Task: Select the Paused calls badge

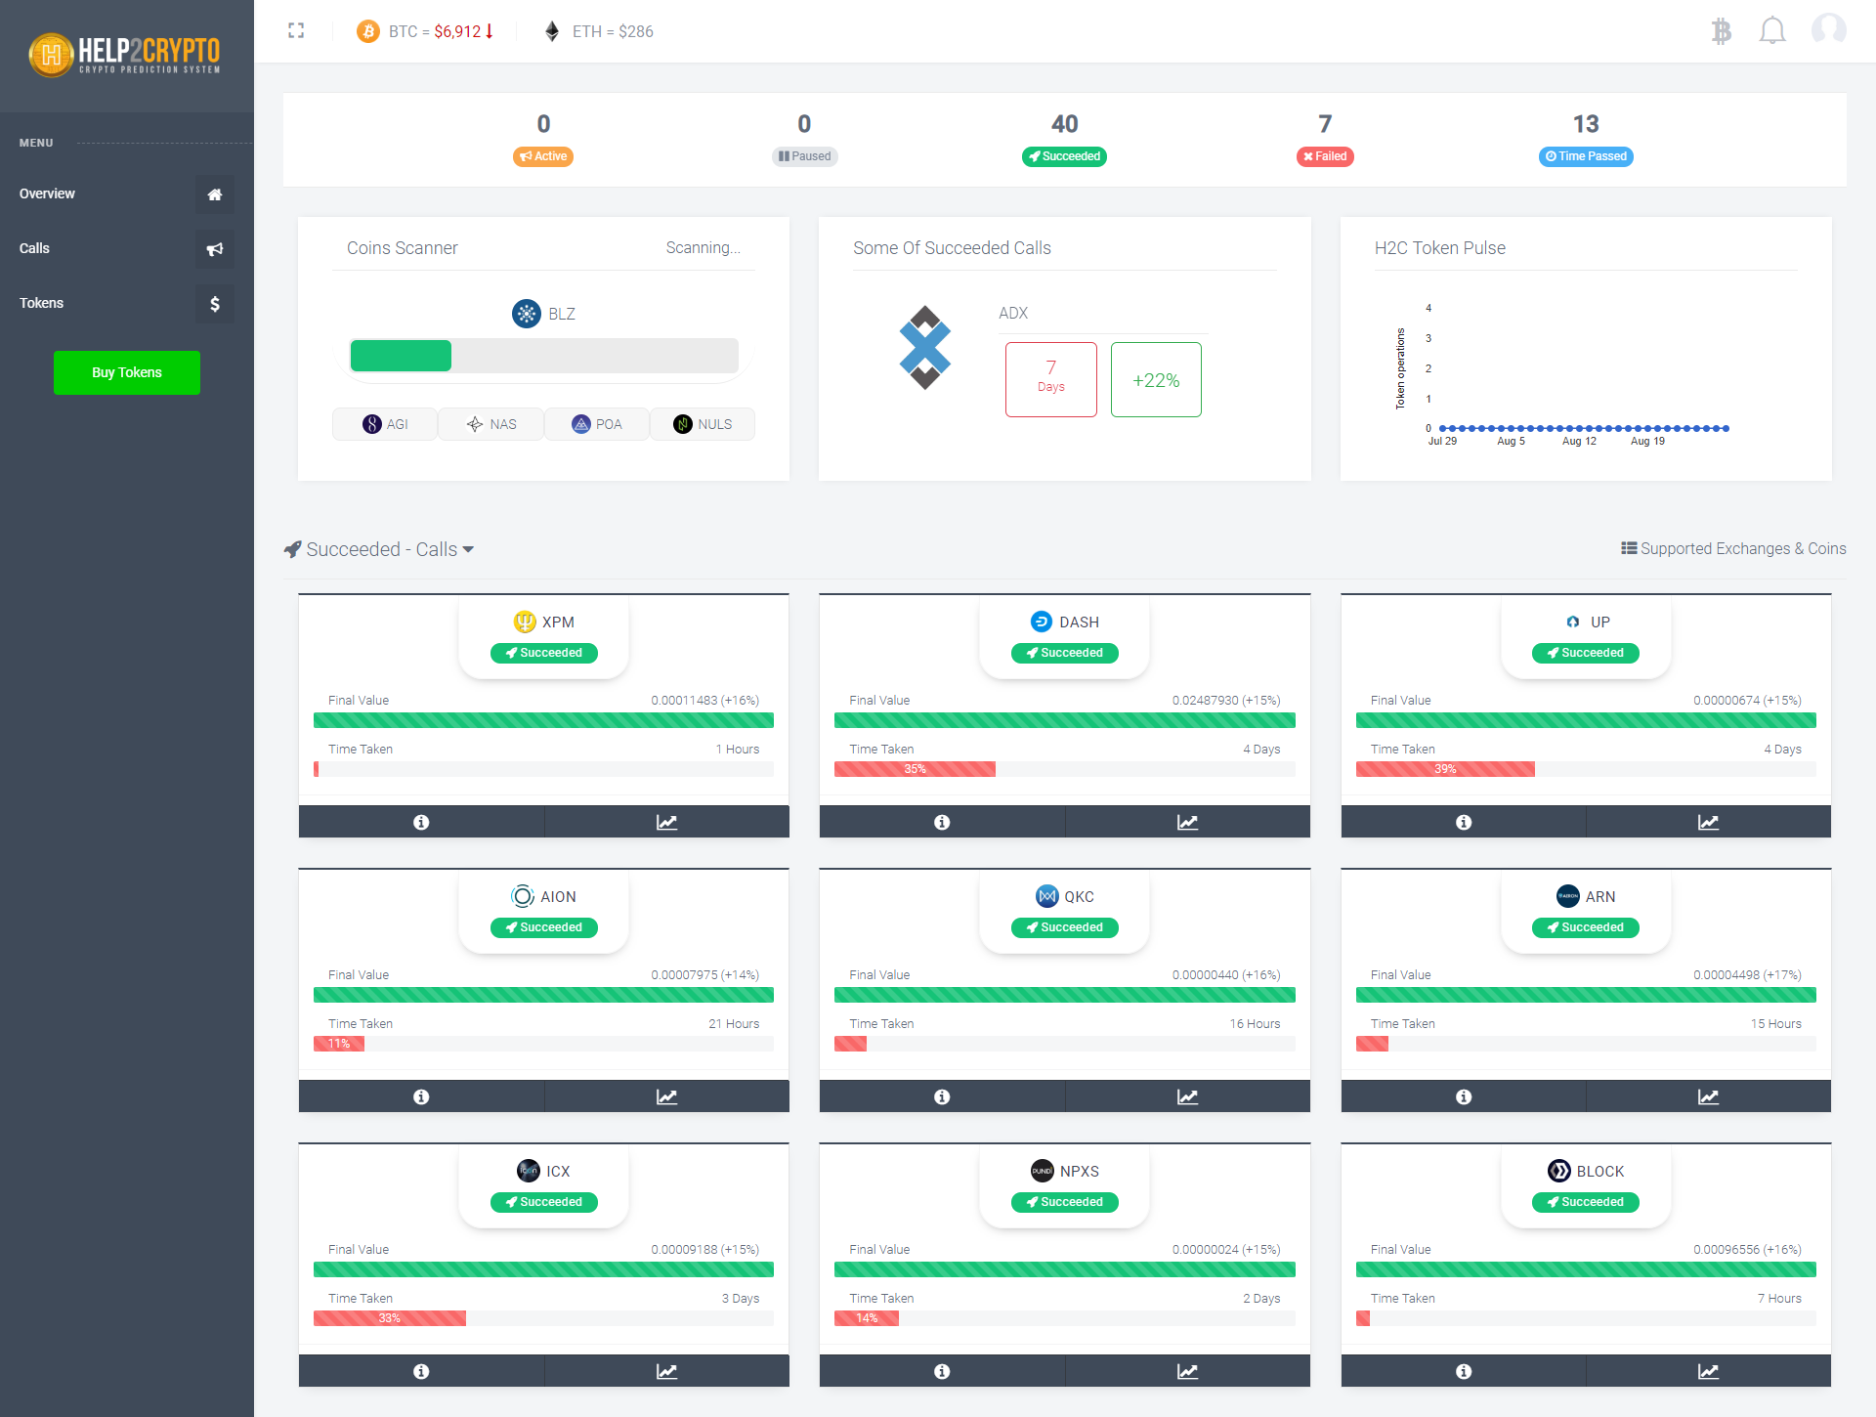Action: pos(804,156)
